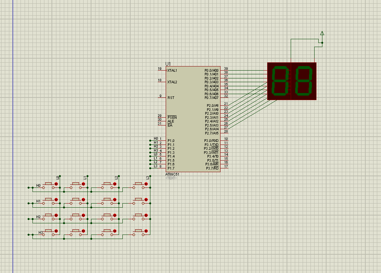
Task: Click the L3 net label beside chip pin 8
Action: click(x=156, y=166)
